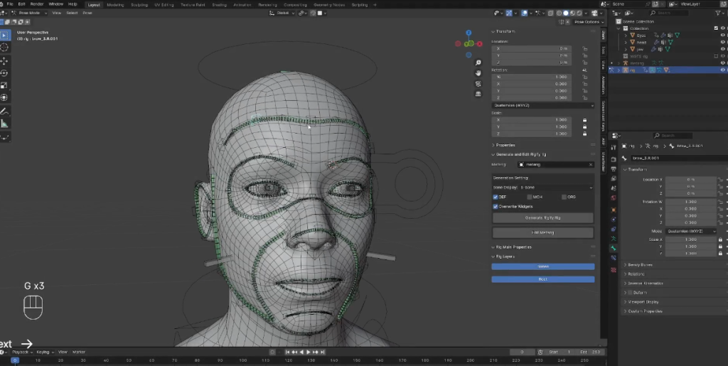The image size is (728, 366).
Task: Select the Annotate tool
Action: pos(5,111)
